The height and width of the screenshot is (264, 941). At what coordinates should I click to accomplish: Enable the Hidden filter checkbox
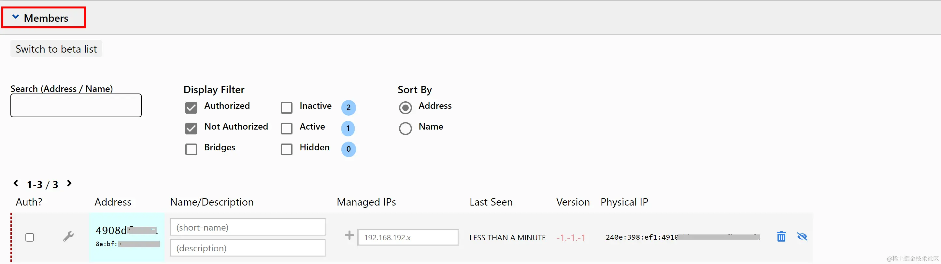(286, 149)
